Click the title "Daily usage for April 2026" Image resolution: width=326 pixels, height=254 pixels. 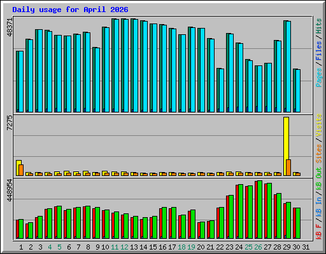tap(70, 10)
